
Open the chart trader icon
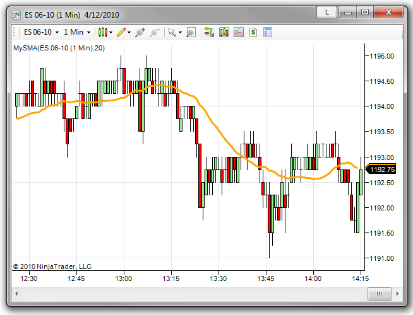[210, 32]
